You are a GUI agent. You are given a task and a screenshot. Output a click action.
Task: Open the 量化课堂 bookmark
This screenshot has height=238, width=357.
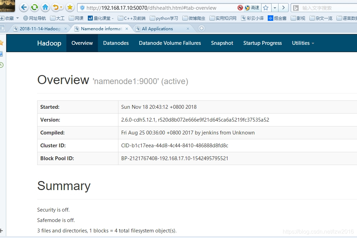[101, 18]
